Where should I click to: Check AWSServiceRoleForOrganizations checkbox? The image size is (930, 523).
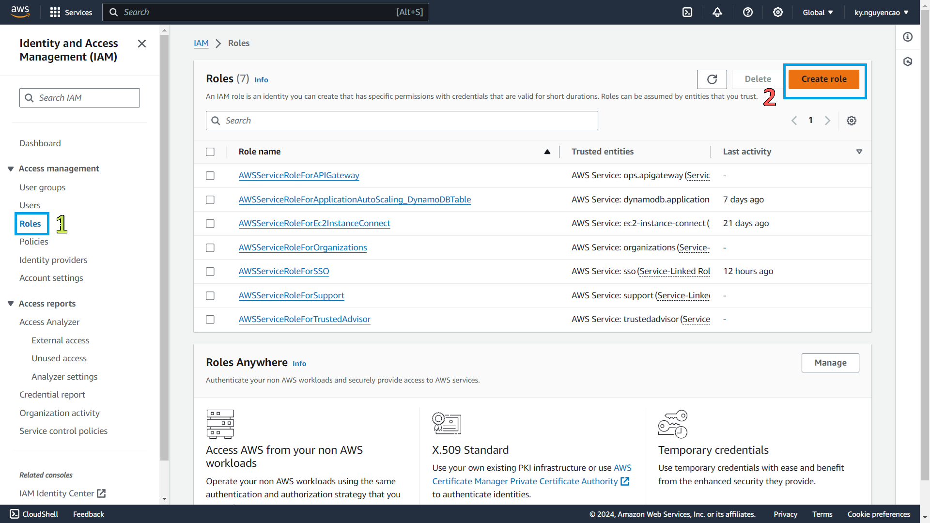pos(210,248)
